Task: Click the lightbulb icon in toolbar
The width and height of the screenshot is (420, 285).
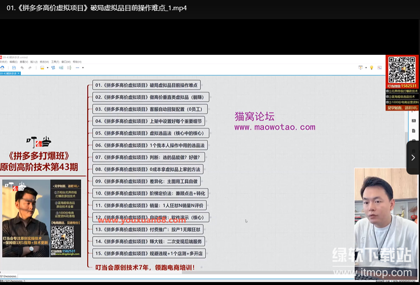Action: coord(371,68)
